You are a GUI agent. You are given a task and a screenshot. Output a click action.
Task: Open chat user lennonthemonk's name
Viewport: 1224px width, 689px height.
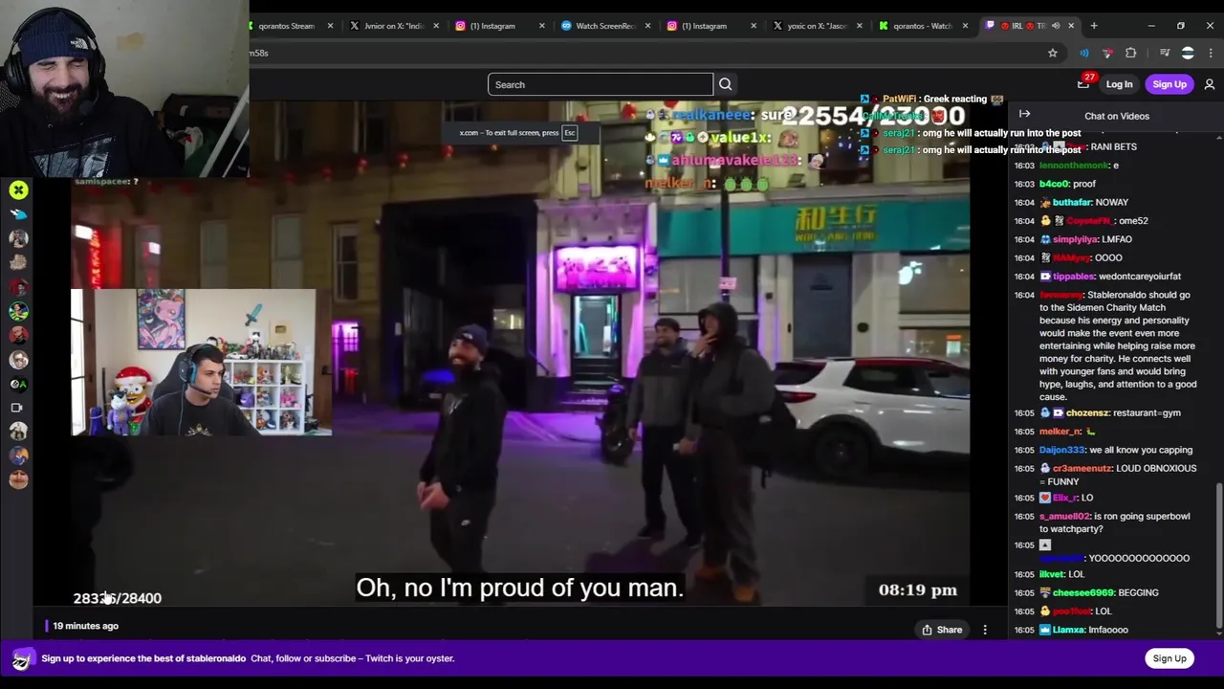[x=1074, y=166]
